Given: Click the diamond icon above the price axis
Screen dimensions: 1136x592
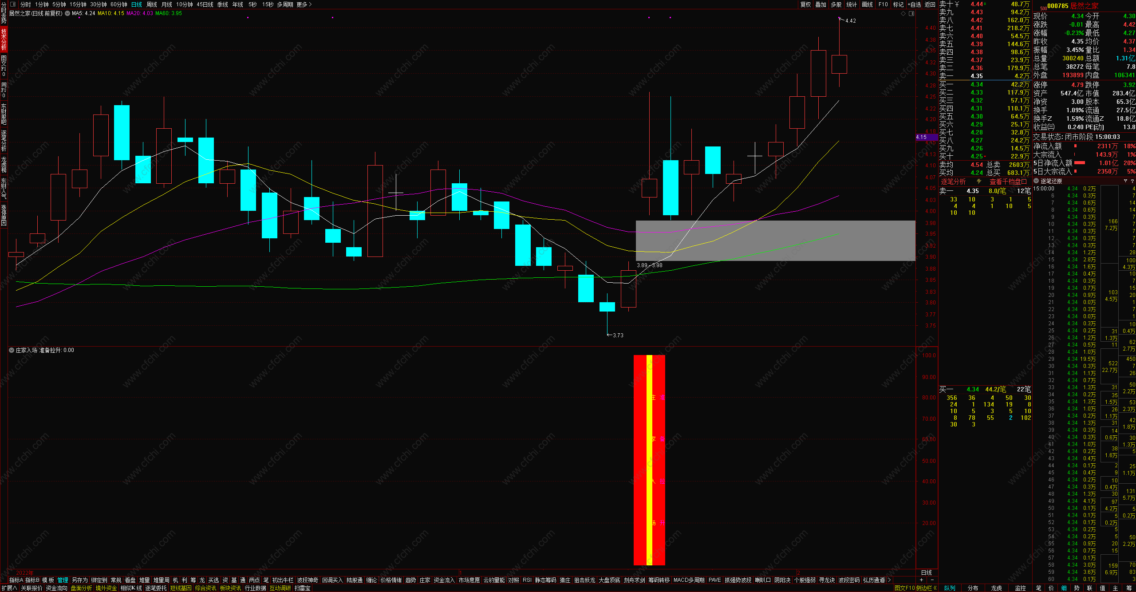Looking at the screenshot, I should point(903,14).
